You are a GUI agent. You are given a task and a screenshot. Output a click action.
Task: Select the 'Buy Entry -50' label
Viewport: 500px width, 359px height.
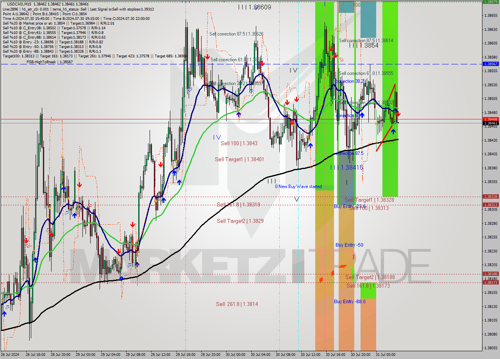pos(349,245)
